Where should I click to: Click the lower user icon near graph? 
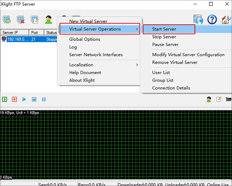tap(209, 99)
